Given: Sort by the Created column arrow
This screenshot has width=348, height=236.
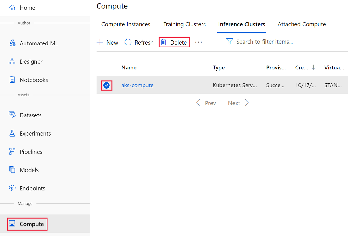Looking at the screenshot, I should pyautogui.click(x=313, y=67).
